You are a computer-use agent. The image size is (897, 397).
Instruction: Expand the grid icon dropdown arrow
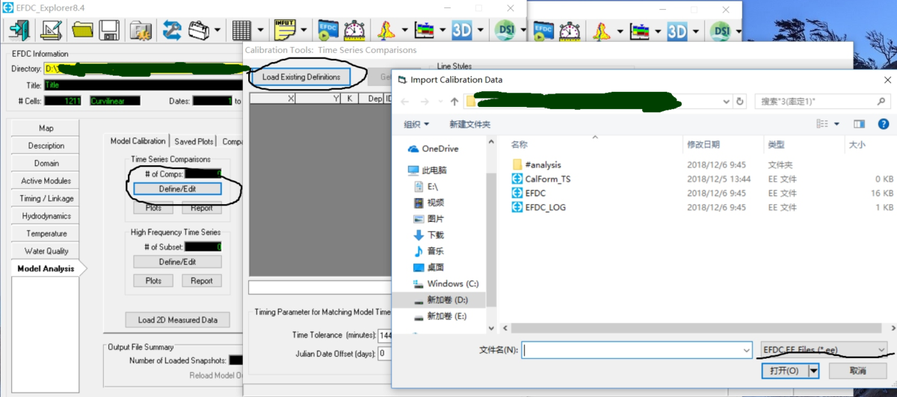[261, 31]
